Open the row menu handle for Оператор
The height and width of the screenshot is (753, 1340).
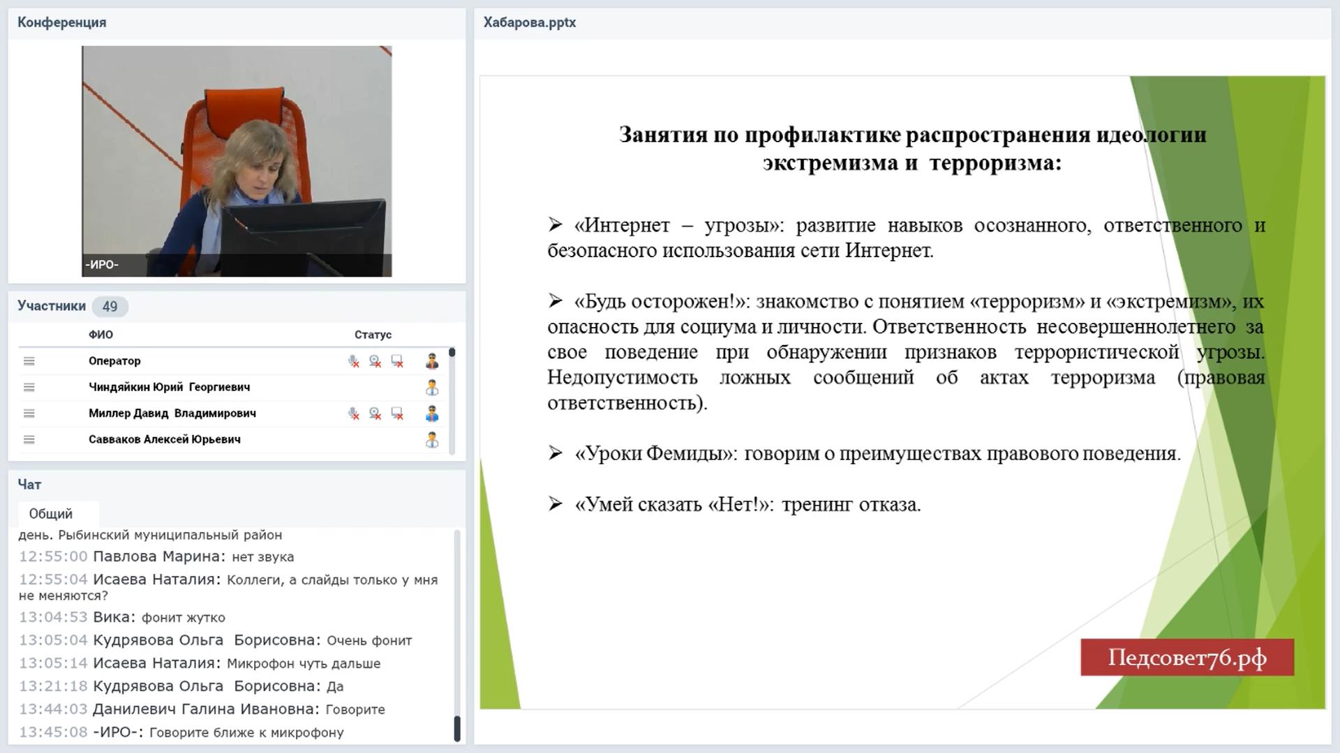[x=29, y=361]
